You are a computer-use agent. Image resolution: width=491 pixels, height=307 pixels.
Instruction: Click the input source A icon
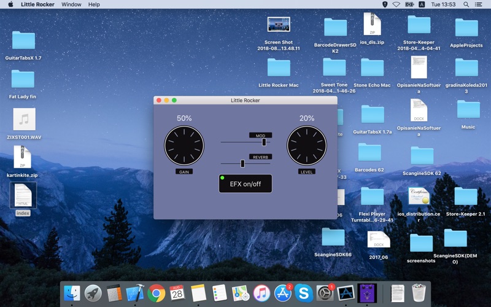[x=422, y=4]
